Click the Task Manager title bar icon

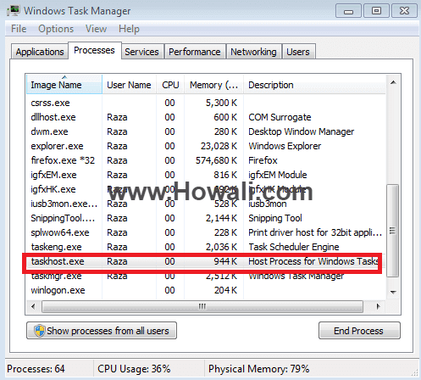14,11
